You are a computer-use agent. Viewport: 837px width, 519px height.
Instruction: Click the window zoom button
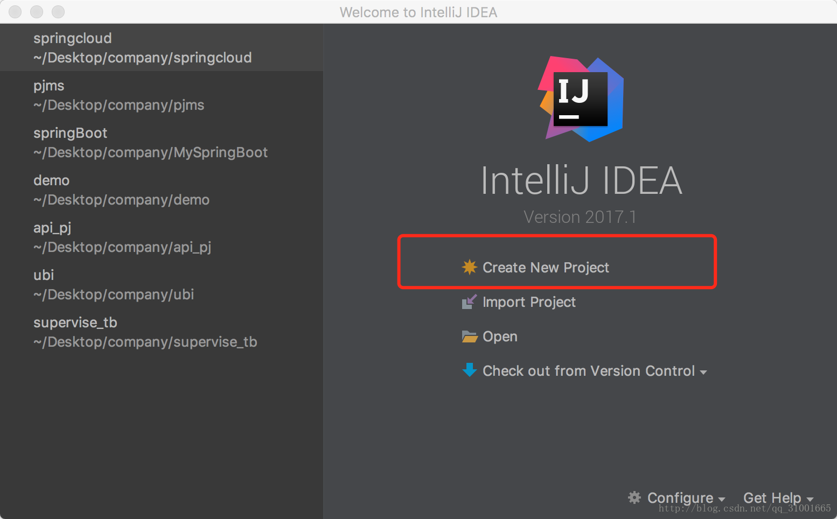(x=58, y=11)
